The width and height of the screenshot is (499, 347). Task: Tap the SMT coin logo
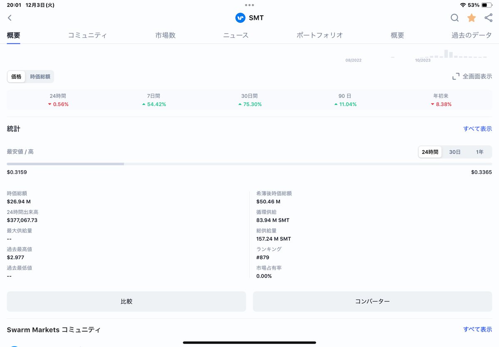[240, 18]
